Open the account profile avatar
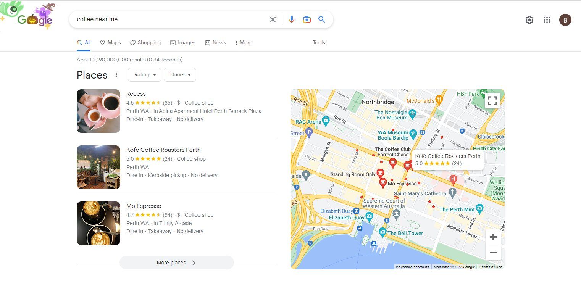This screenshot has width=581, height=282. [565, 19]
